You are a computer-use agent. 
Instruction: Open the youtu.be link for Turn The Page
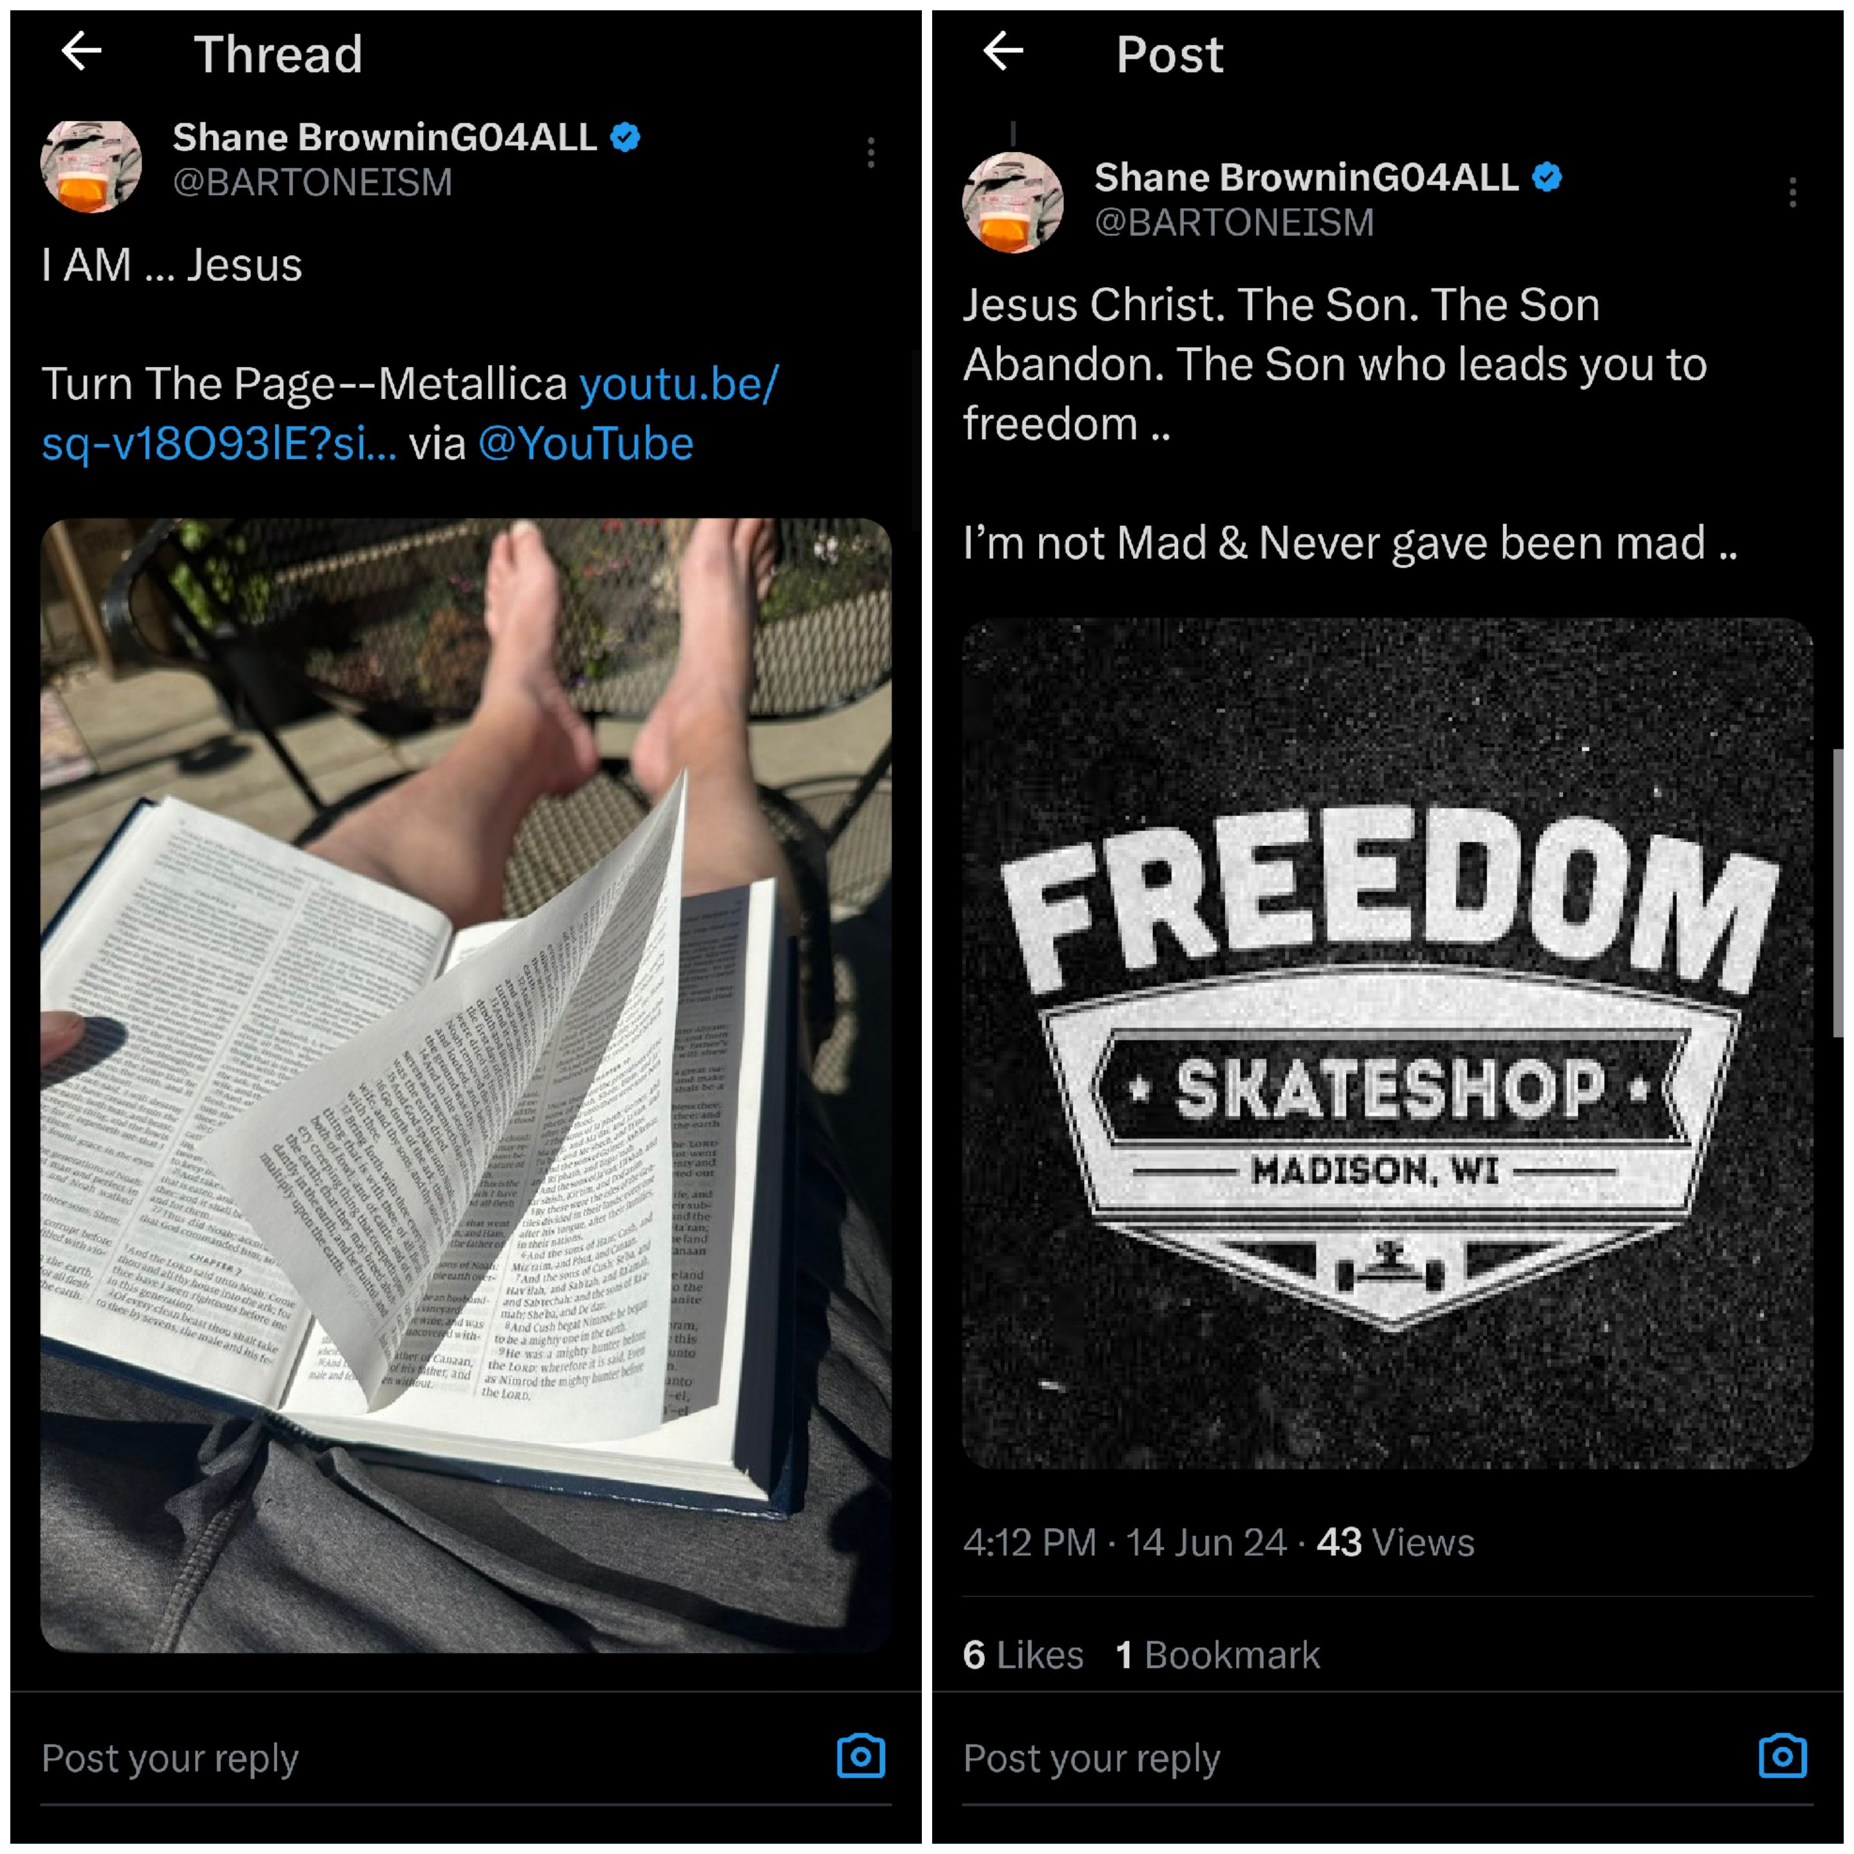[x=411, y=413]
